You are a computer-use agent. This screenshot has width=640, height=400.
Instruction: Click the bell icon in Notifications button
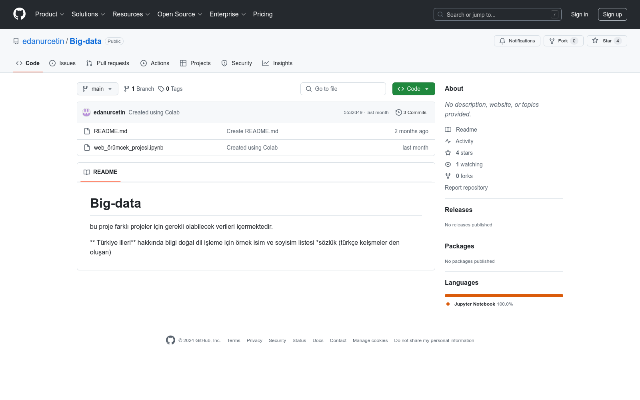(x=502, y=41)
